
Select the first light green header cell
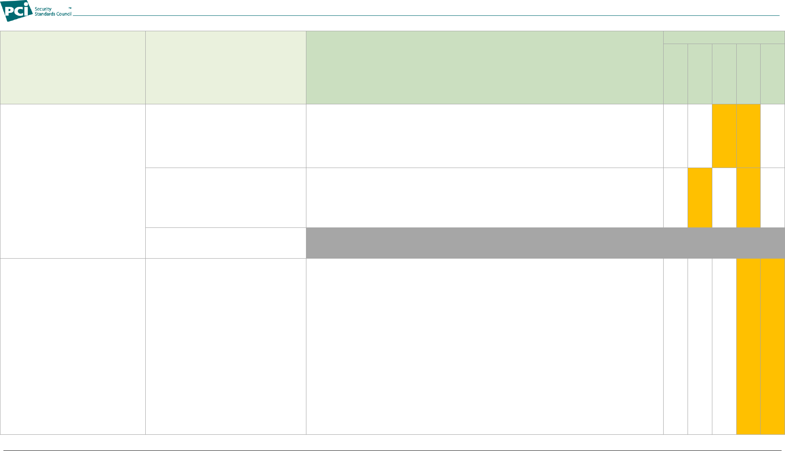click(73, 68)
